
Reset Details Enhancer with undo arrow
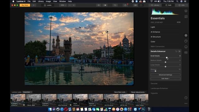[176, 51]
